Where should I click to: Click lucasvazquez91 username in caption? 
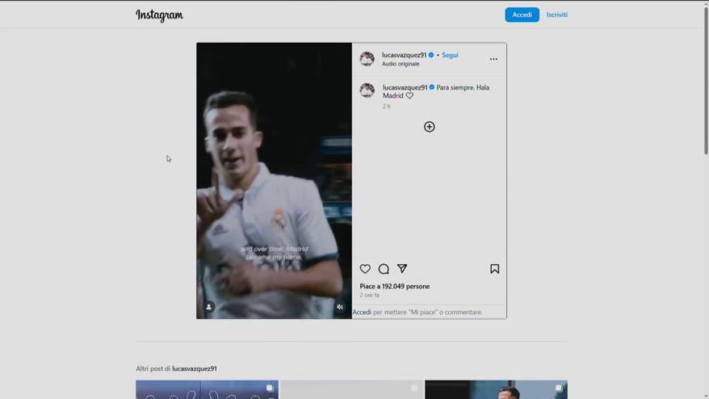pyautogui.click(x=405, y=87)
